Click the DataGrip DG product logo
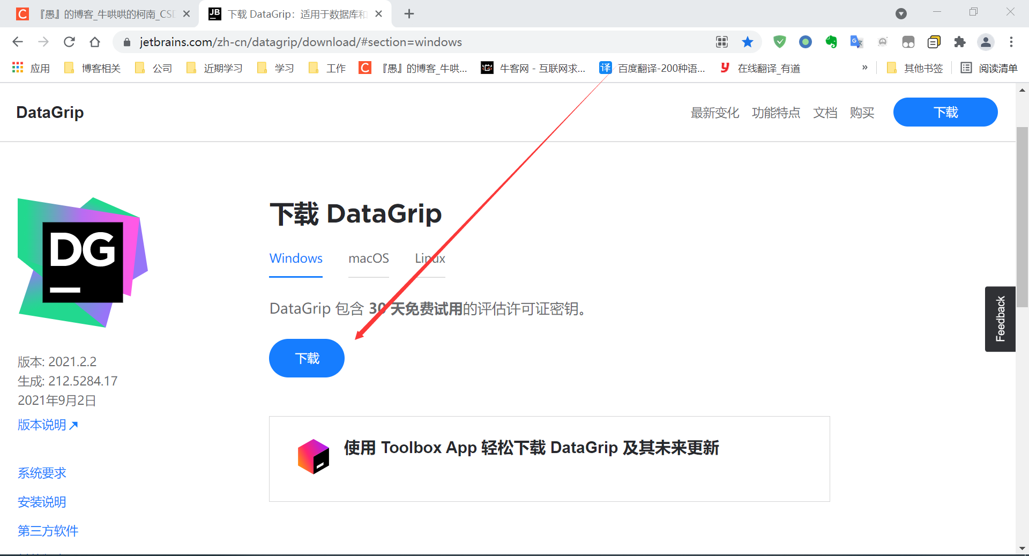1029x556 pixels. [x=83, y=262]
